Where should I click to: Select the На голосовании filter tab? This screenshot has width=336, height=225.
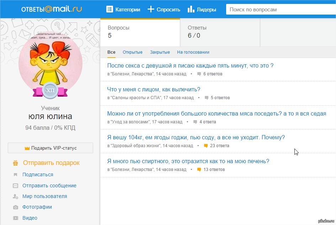pyautogui.click(x=193, y=52)
